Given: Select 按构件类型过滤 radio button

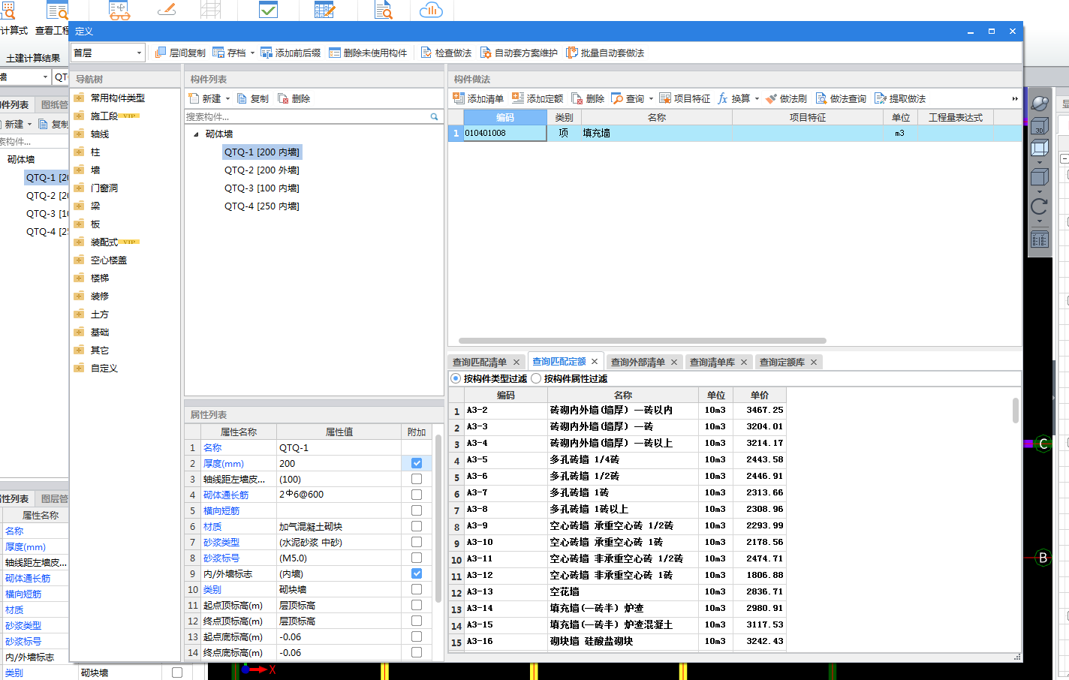Looking at the screenshot, I should pyautogui.click(x=456, y=378).
